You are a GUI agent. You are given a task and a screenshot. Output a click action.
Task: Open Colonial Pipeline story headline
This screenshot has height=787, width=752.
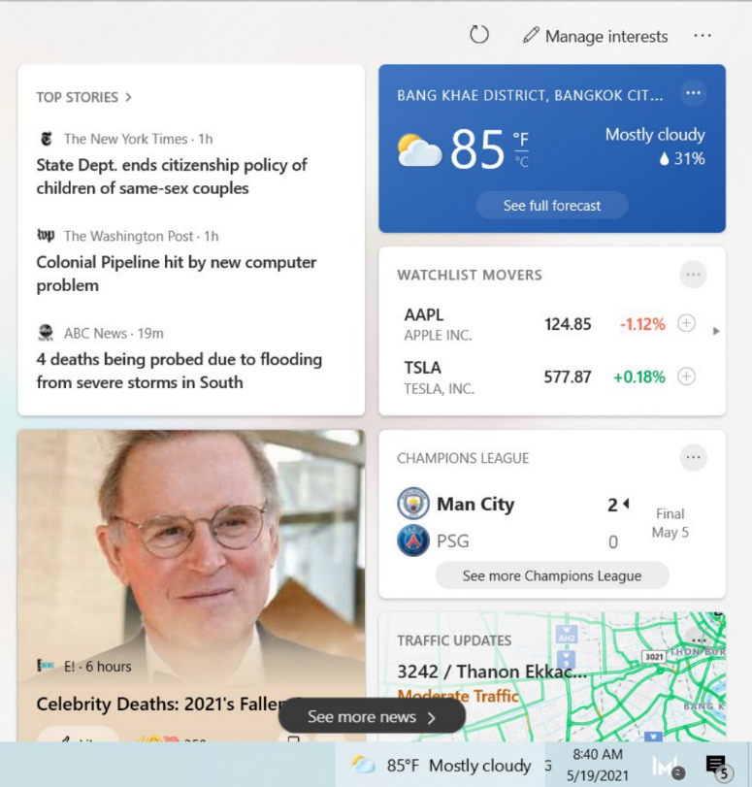point(177,274)
